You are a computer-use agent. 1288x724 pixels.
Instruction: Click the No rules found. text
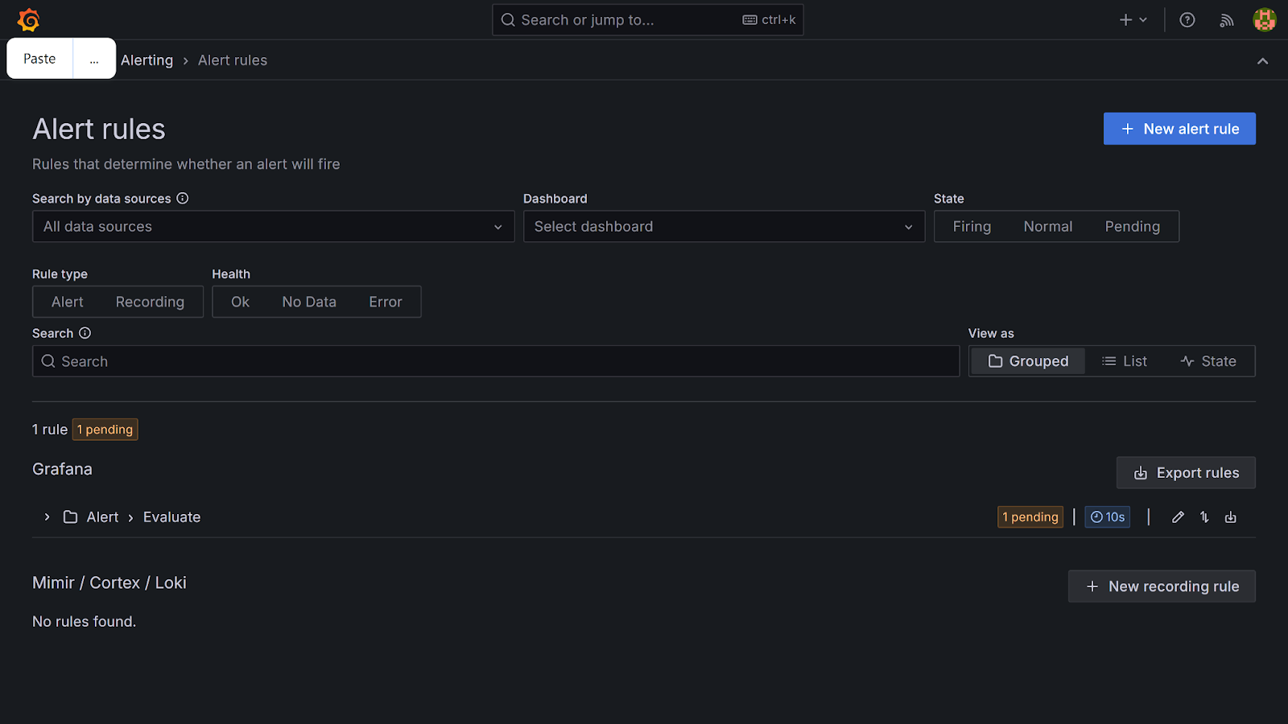pyautogui.click(x=85, y=622)
